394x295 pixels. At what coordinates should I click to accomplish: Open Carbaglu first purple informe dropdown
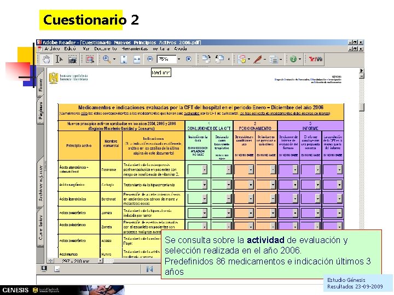[288, 185]
